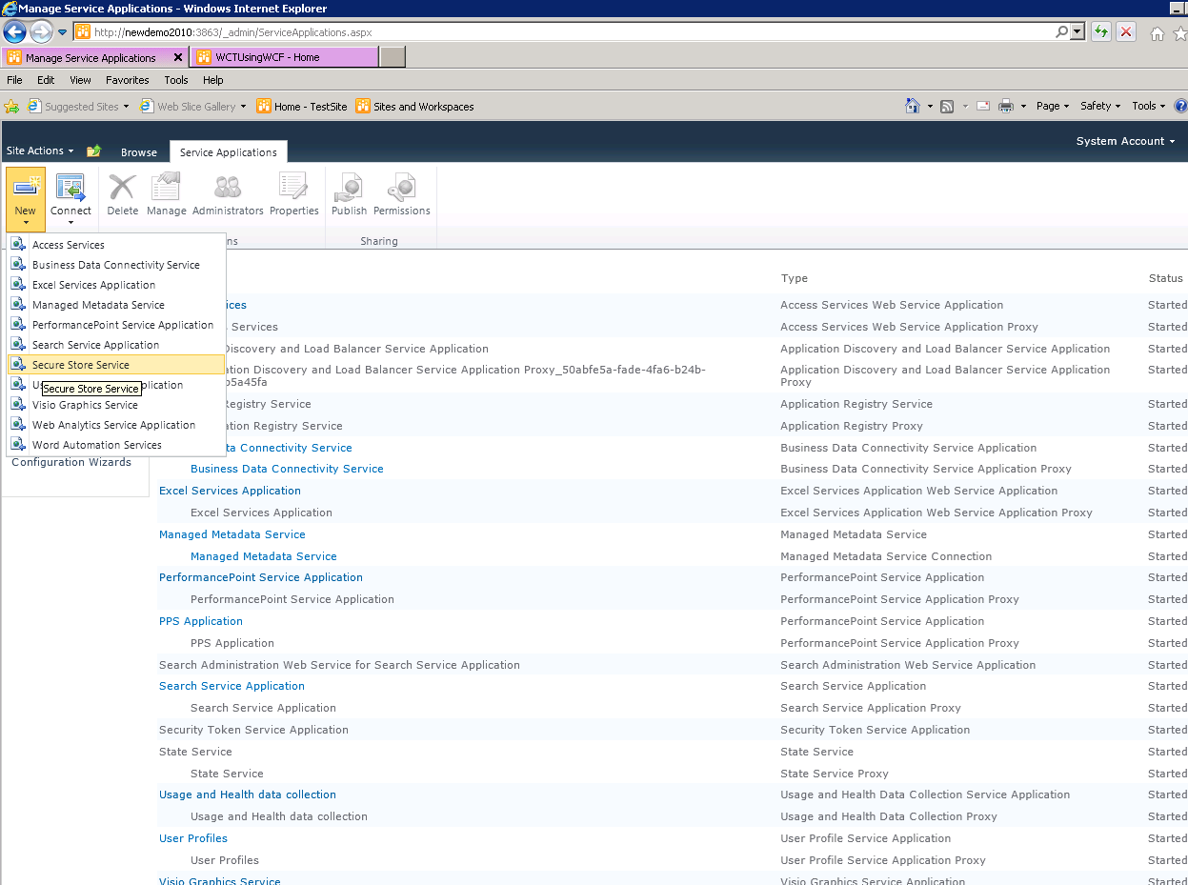Open Usage and Health data collection link
This screenshot has width=1188, height=885.
coord(248,794)
